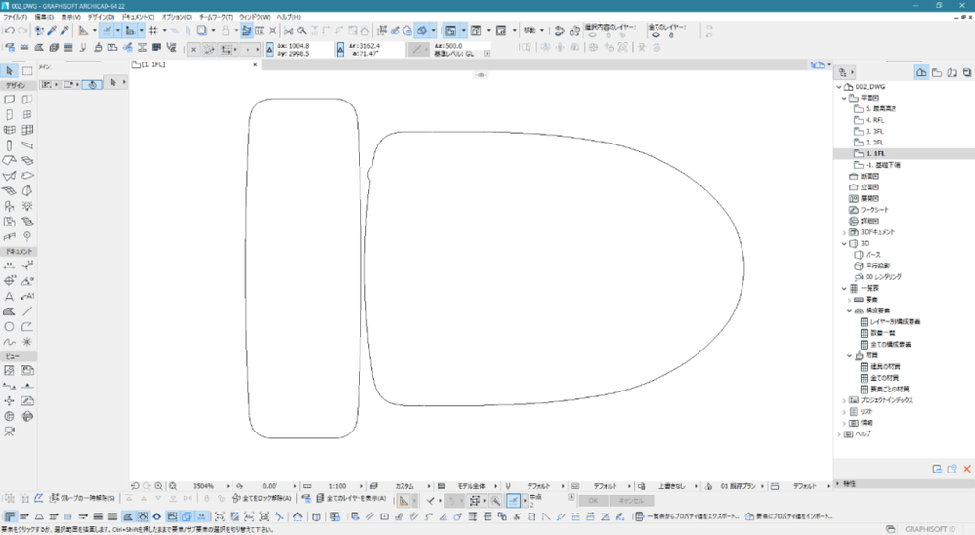Select the Arrow selection tool
This screenshot has height=535, width=975.
(10, 70)
